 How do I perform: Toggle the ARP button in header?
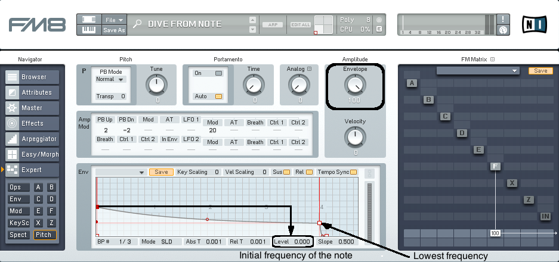[x=273, y=24]
